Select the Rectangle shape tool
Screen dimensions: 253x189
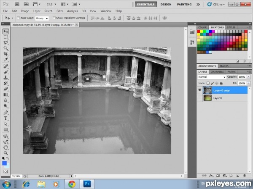coord(5,129)
